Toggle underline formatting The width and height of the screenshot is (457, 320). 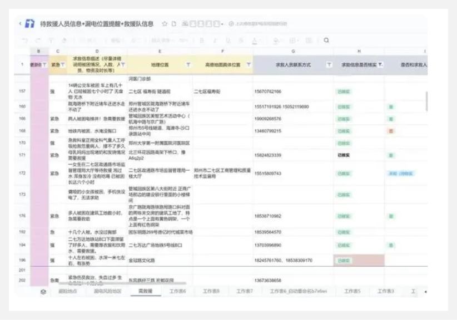[x=229, y=39]
